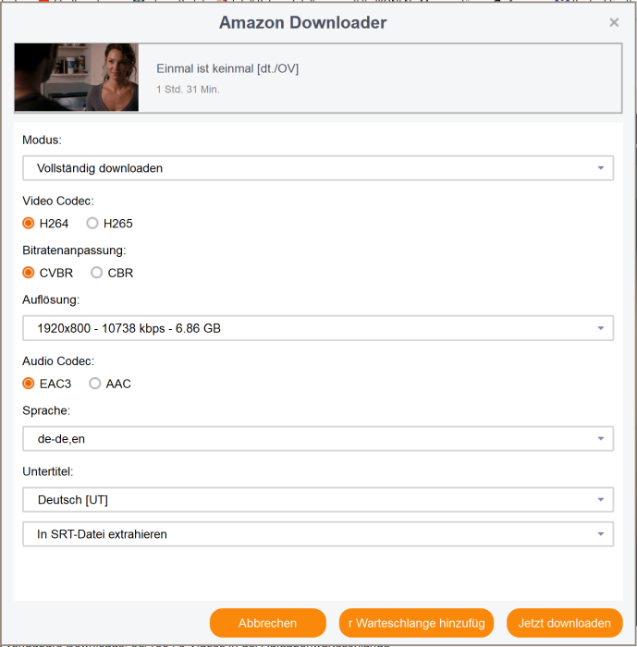Add to queue with Warteschlange button
The height and width of the screenshot is (647, 637).
pyautogui.click(x=416, y=623)
